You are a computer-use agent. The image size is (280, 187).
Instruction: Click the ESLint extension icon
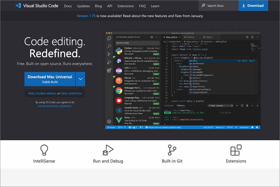[x=119, y=80]
